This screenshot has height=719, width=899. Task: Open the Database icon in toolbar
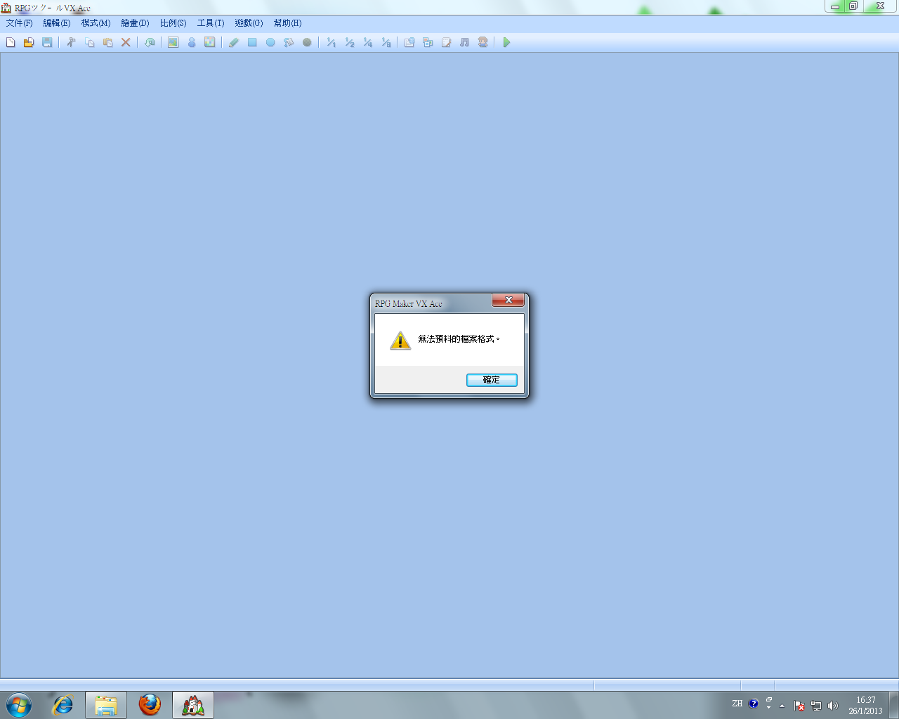point(409,43)
